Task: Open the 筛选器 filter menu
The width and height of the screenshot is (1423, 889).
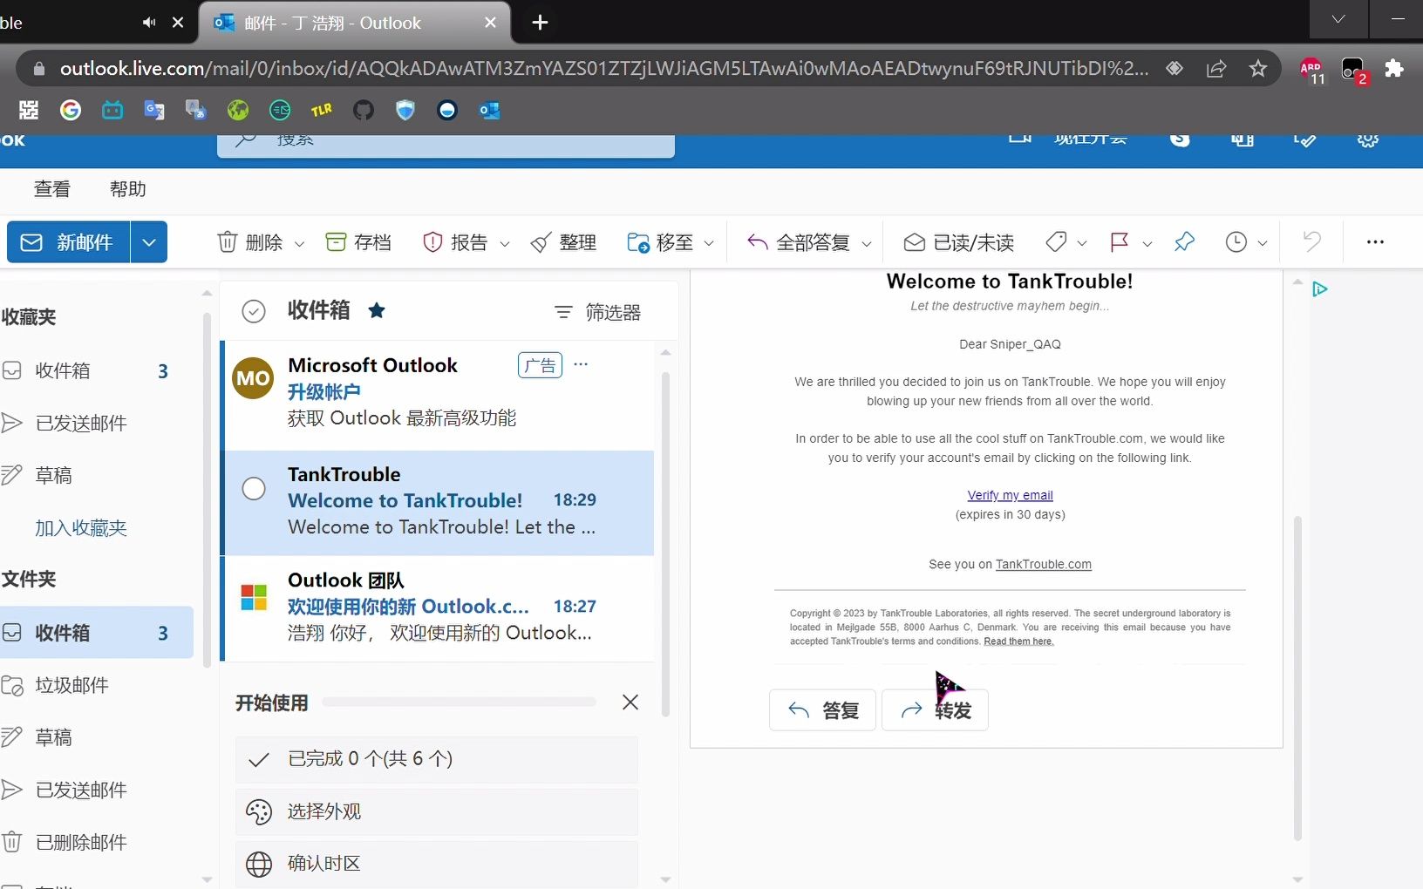Action: pos(598,312)
